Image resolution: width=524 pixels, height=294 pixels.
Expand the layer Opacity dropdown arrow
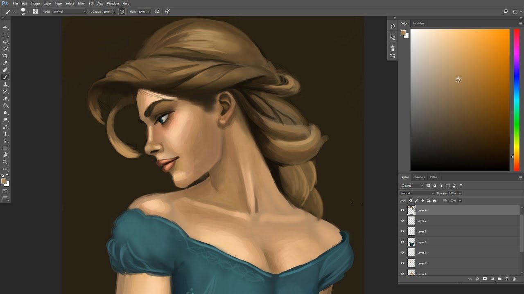click(x=460, y=193)
